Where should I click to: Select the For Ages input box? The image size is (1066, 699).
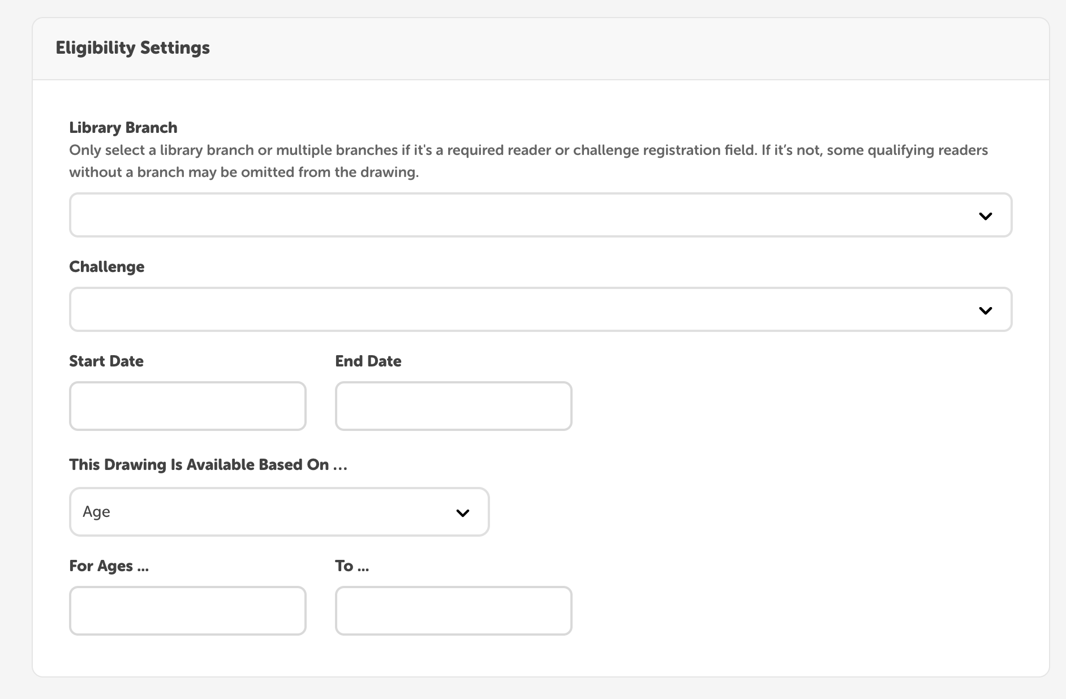pos(187,611)
